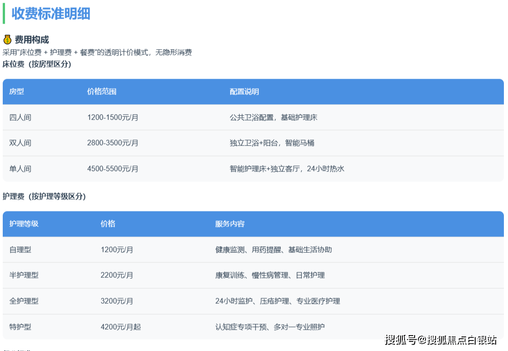Click the 智能护理床+独立客厅 description cell

tap(287, 169)
